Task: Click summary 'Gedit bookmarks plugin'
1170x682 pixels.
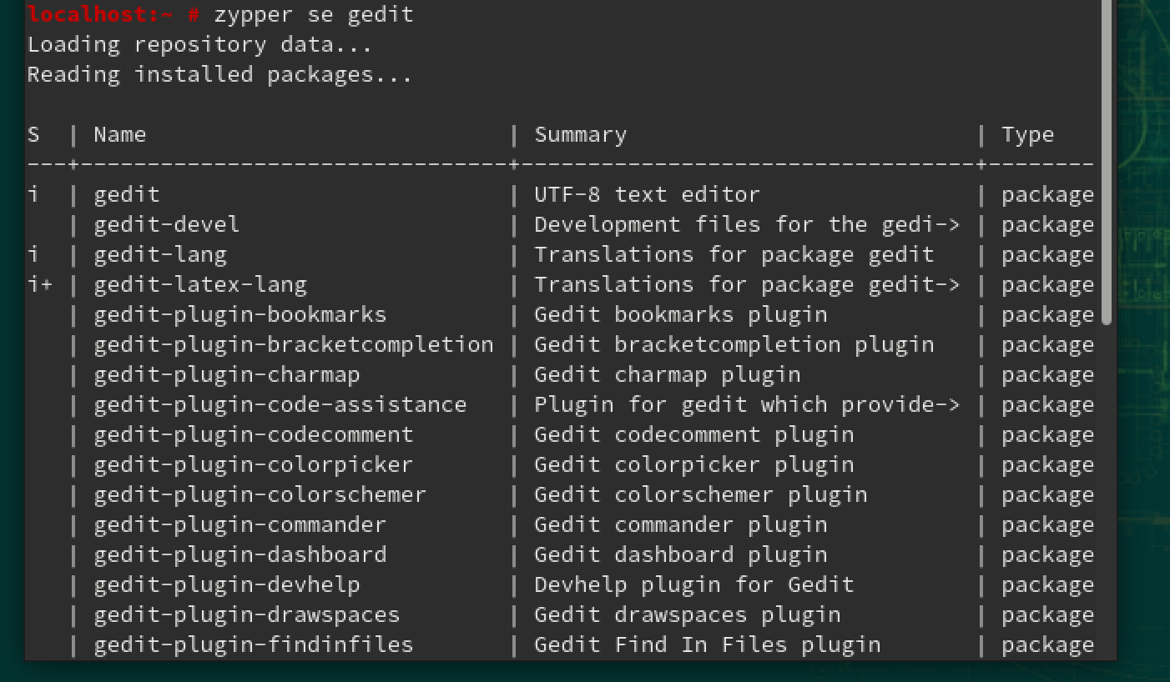Action: tap(681, 315)
